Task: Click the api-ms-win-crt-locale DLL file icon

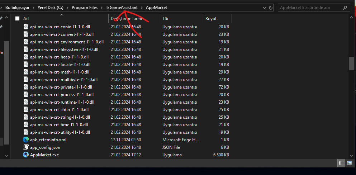Action: tap(26, 65)
